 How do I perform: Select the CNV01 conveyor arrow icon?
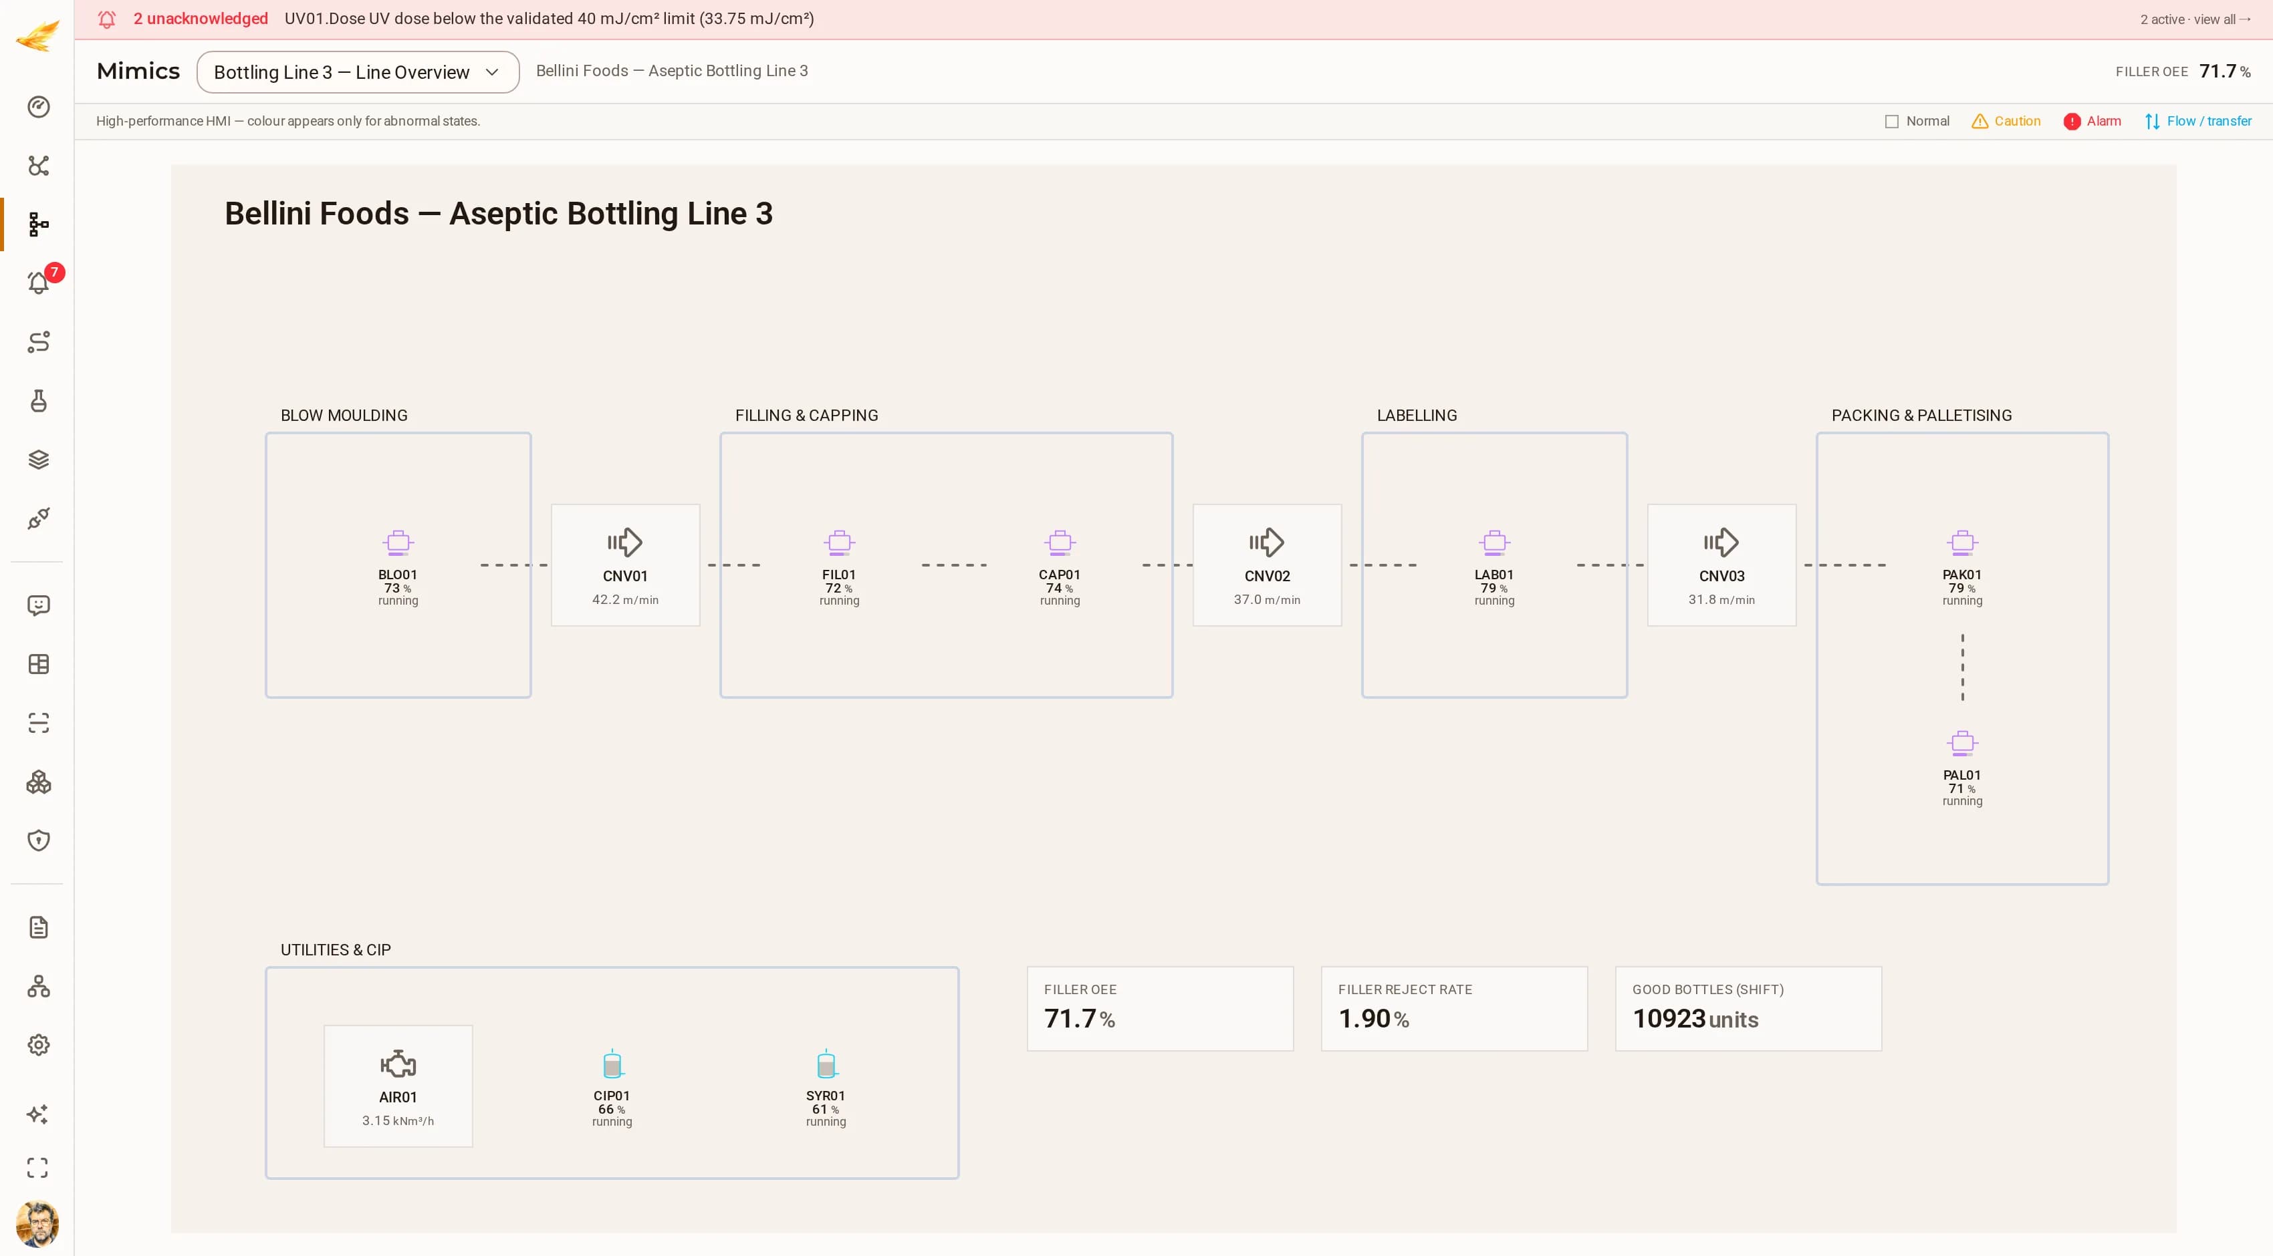[x=624, y=542]
